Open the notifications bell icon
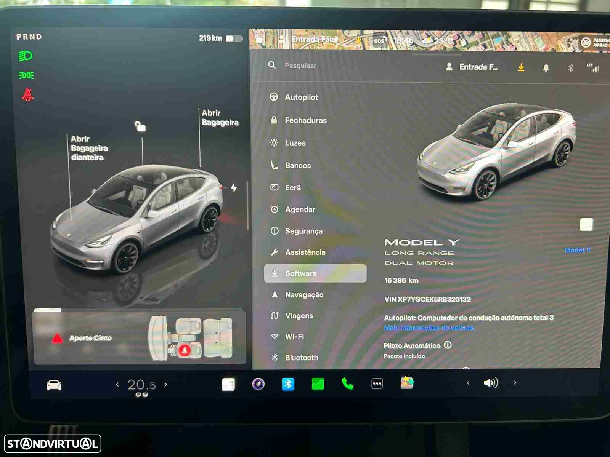Viewport: 610px width, 457px height. tap(546, 68)
